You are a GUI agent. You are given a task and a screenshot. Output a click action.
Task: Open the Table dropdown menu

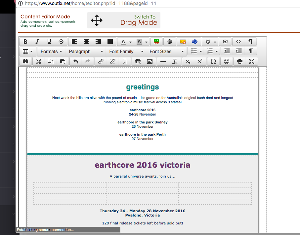tap(28, 51)
